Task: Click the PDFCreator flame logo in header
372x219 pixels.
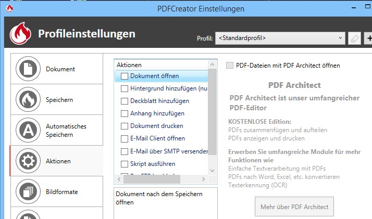Action: click(21, 35)
